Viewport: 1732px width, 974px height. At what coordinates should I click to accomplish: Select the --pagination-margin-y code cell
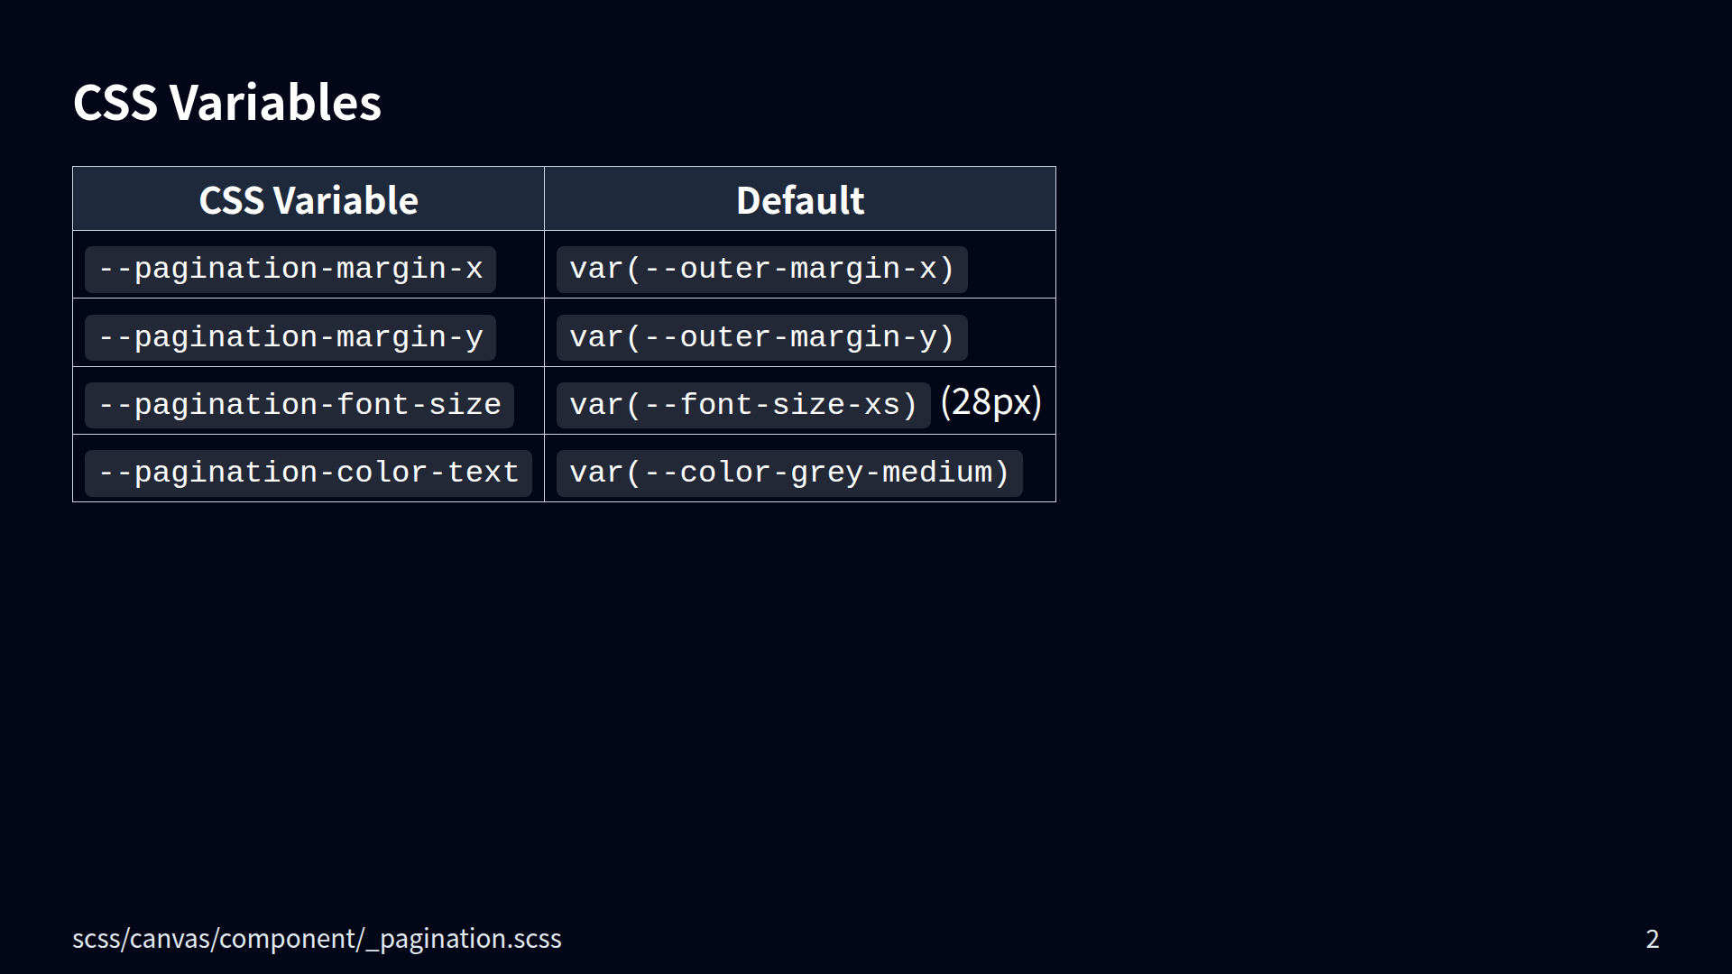(290, 338)
